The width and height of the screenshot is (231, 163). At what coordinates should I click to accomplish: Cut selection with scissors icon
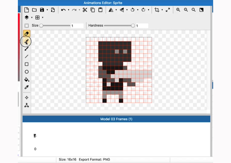point(85,10)
